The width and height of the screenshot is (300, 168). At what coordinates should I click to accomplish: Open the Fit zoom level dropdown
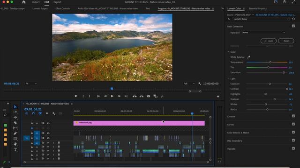pyautogui.click(x=31, y=84)
